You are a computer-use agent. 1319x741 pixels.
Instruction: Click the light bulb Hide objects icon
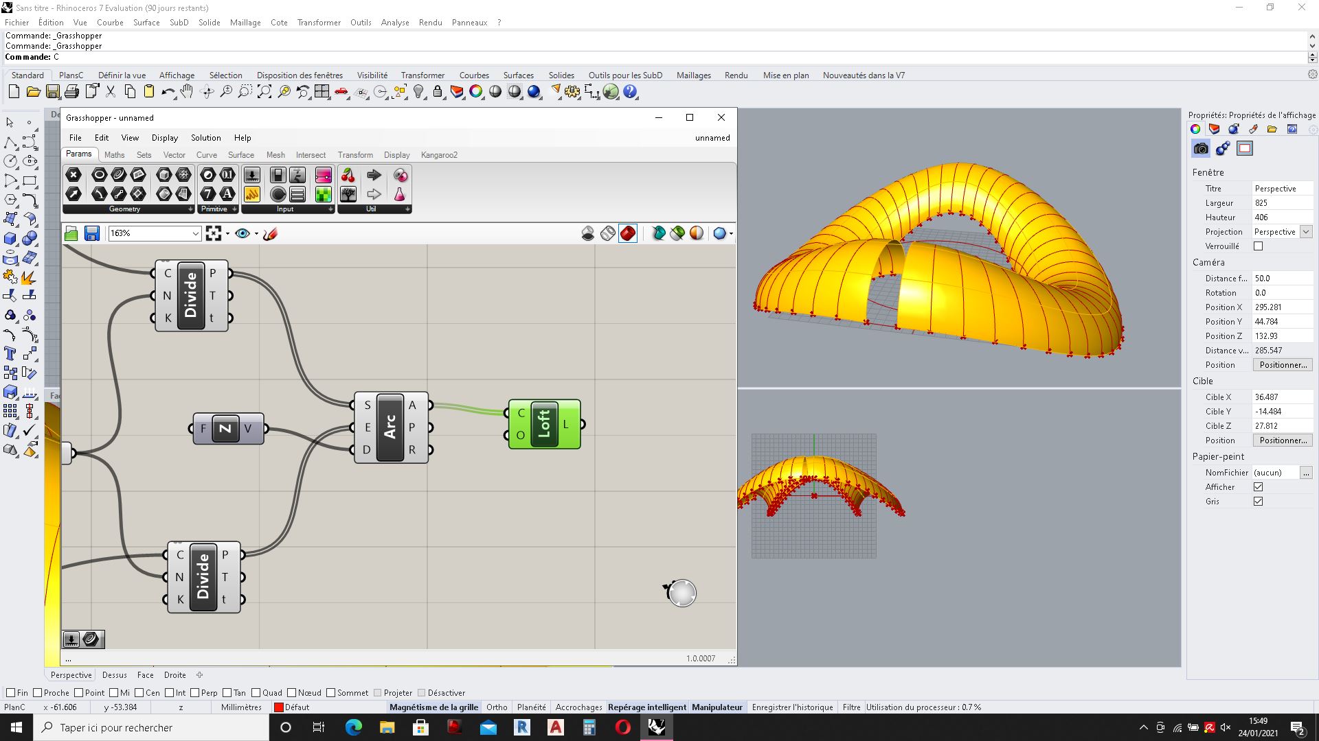[x=418, y=91]
